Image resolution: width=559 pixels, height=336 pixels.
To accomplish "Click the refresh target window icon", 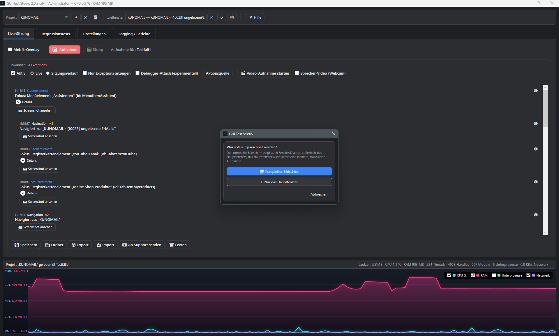I will [x=222, y=17].
